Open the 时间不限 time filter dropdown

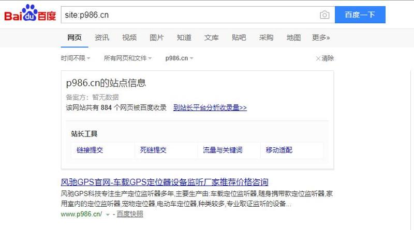pos(76,58)
